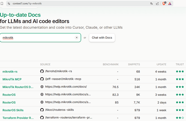Open the Brave Shields lion icon

point(164,3)
